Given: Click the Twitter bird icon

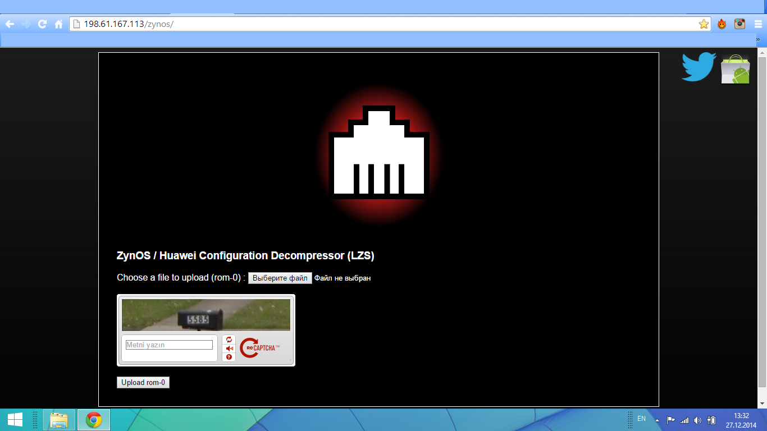Looking at the screenshot, I should (x=698, y=67).
